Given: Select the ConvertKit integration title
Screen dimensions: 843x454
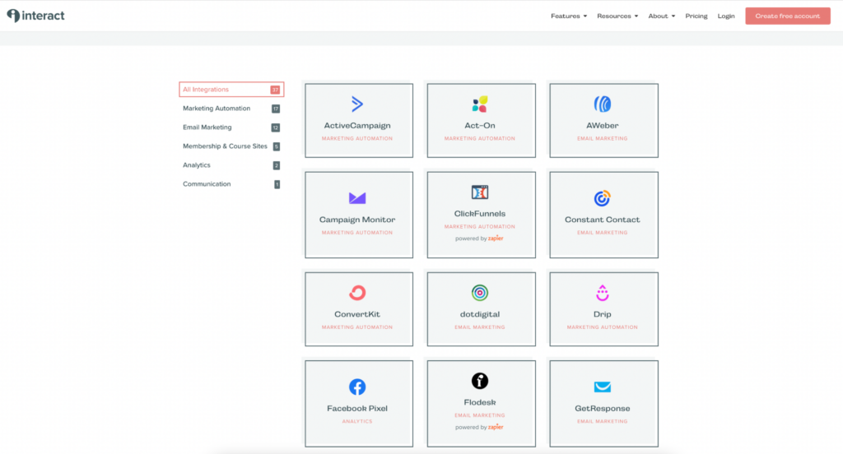Looking at the screenshot, I should (357, 314).
